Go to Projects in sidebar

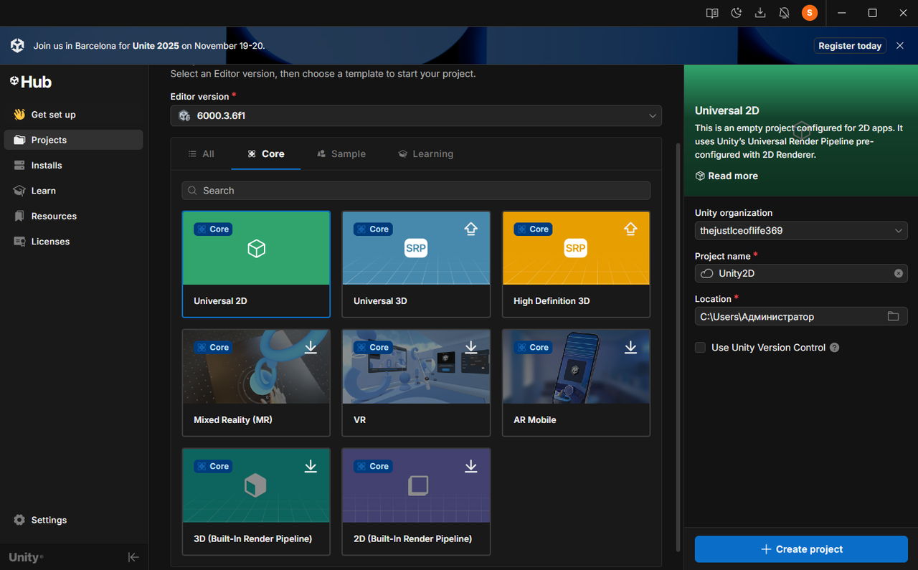(x=74, y=140)
